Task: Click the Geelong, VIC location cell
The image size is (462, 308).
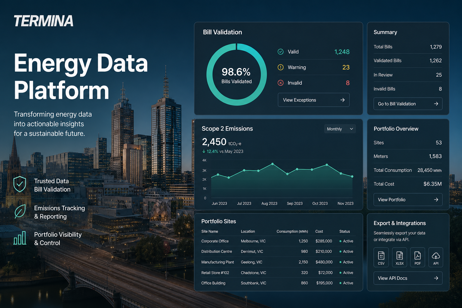Action: coord(251,262)
